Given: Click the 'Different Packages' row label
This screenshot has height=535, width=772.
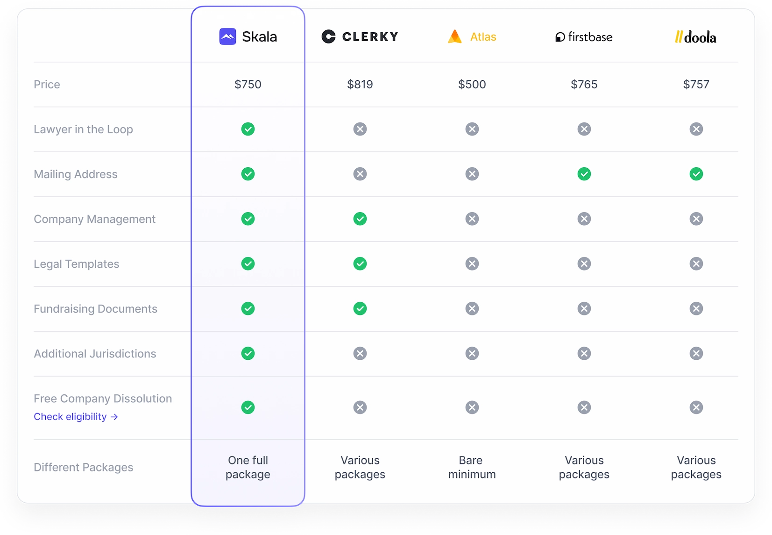Looking at the screenshot, I should click(x=83, y=467).
